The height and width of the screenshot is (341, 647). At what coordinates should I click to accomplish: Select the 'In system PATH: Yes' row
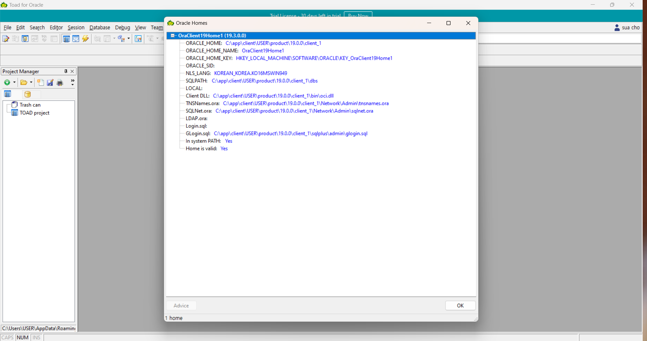pyautogui.click(x=209, y=141)
